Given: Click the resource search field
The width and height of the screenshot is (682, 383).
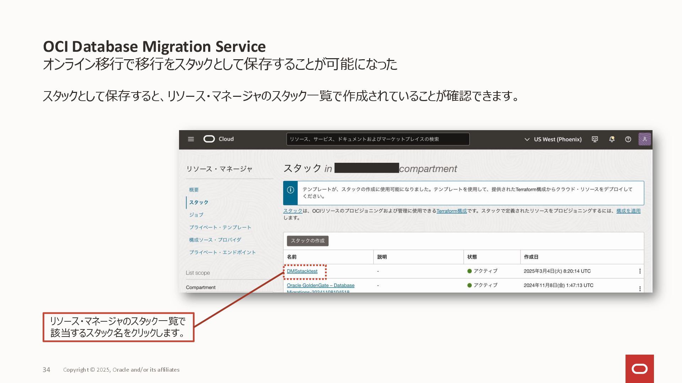Looking at the screenshot, I should pyautogui.click(x=378, y=139).
